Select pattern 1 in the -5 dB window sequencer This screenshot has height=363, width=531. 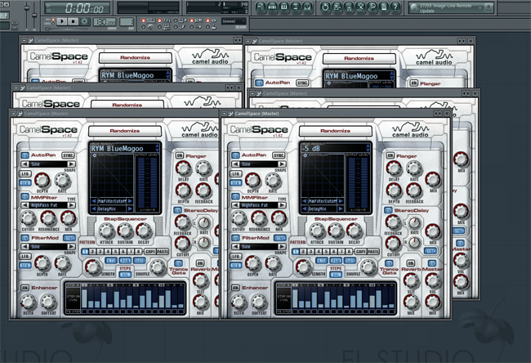(x=297, y=251)
